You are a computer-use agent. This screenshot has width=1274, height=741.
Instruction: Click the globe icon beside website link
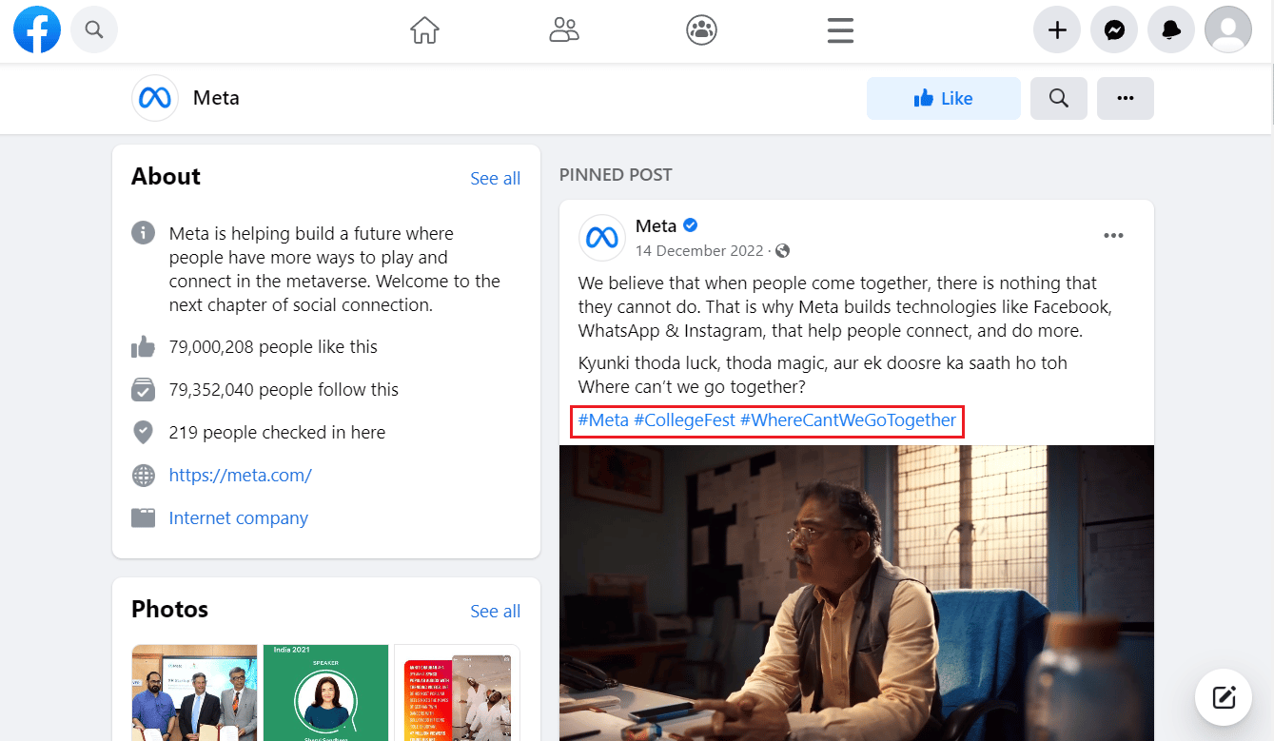143,476
